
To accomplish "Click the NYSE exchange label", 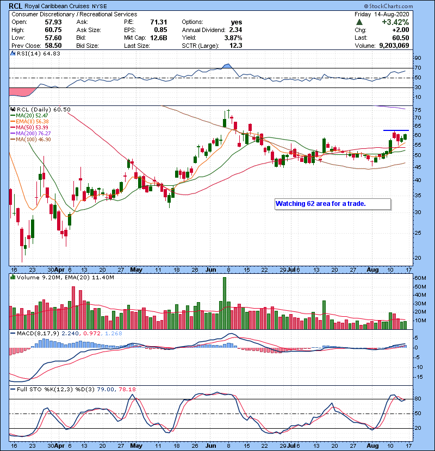I will [100, 7].
